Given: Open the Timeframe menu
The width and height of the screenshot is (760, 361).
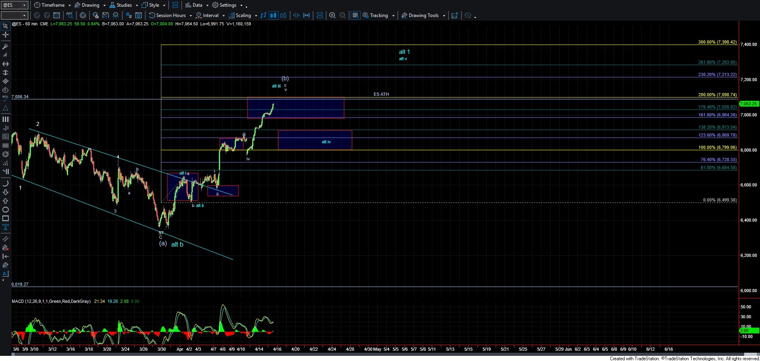Looking at the screenshot, I should pyautogui.click(x=53, y=5).
